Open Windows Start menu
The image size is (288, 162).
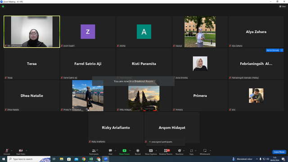(4, 159)
